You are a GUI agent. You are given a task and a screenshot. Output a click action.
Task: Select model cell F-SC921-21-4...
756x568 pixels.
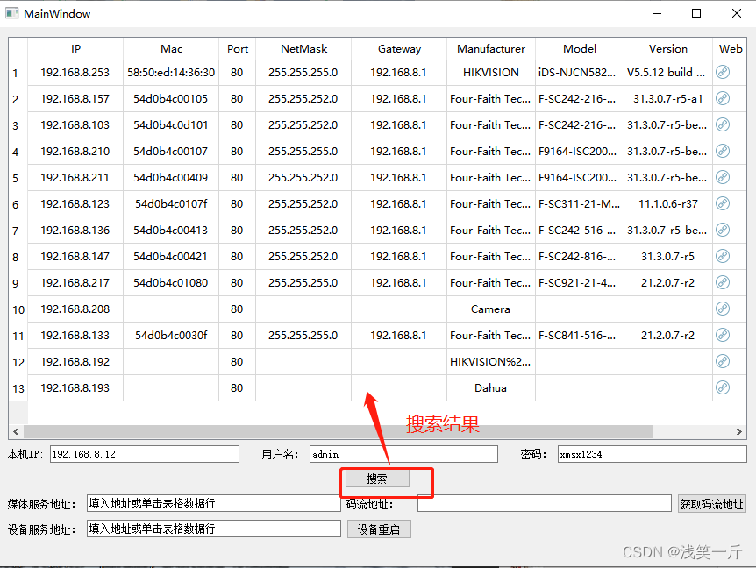(580, 283)
